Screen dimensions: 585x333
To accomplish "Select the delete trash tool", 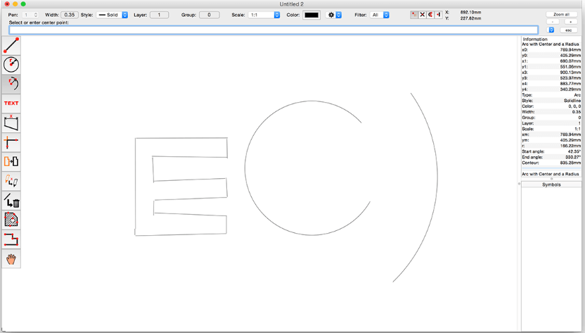I will 11,201.
